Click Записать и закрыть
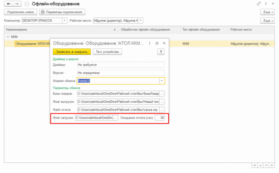Image resolution: width=279 pixels, height=173 pixels. pos(72,52)
